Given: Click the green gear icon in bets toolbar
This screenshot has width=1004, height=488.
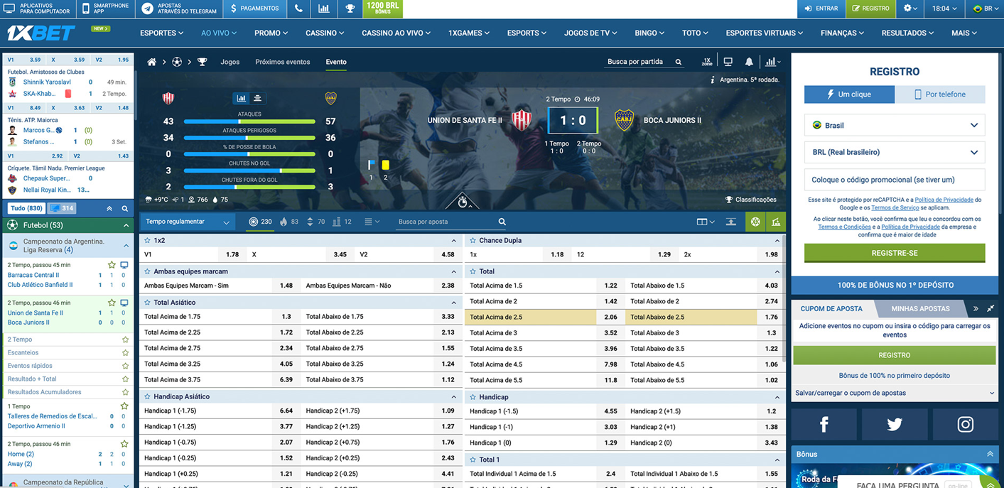Looking at the screenshot, I should point(755,222).
